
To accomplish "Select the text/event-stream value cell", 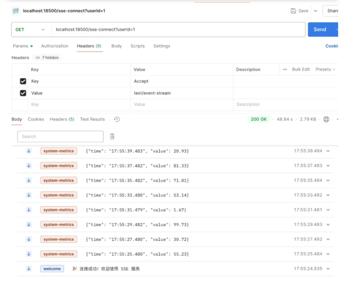I will point(182,93).
